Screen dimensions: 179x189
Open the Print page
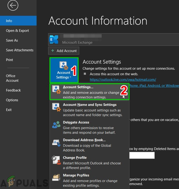pyautogui.click(x=10, y=60)
